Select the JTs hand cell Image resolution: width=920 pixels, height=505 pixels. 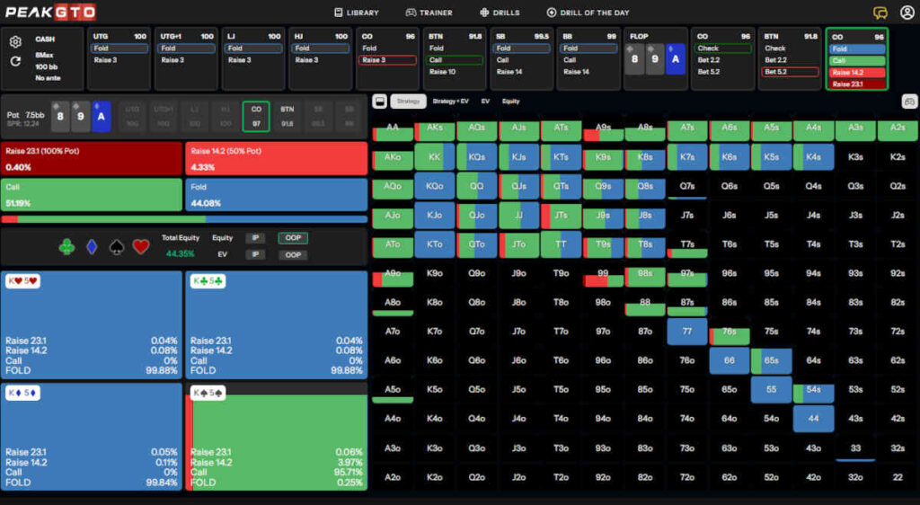tap(561, 216)
